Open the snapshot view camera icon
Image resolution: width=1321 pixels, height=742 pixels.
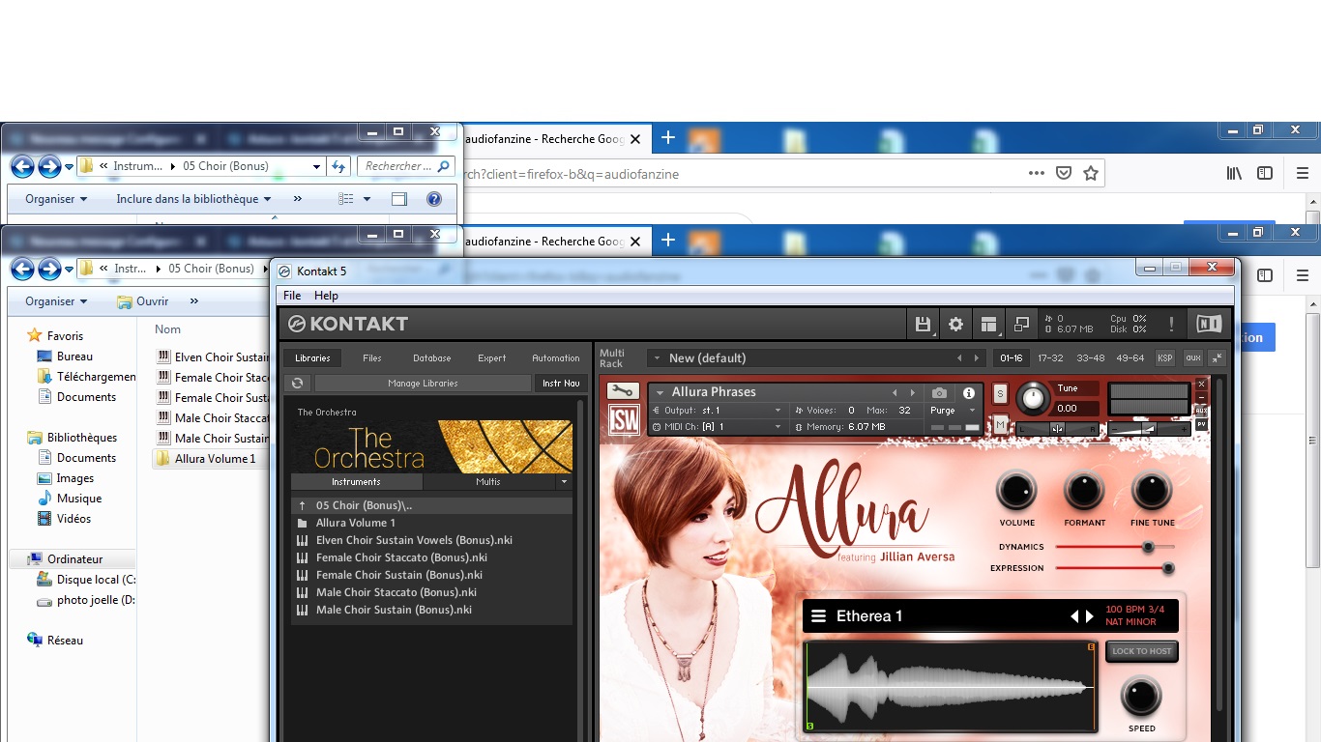[x=939, y=393]
